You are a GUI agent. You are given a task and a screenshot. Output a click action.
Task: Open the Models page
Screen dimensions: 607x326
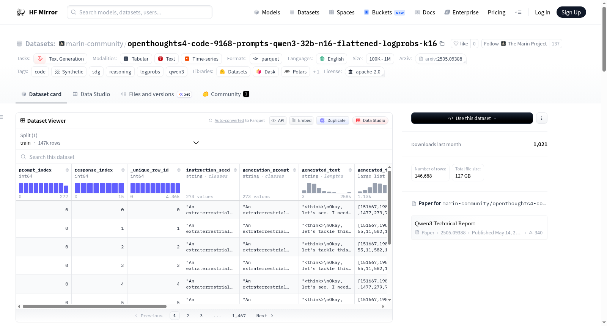(x=267, y=12)
